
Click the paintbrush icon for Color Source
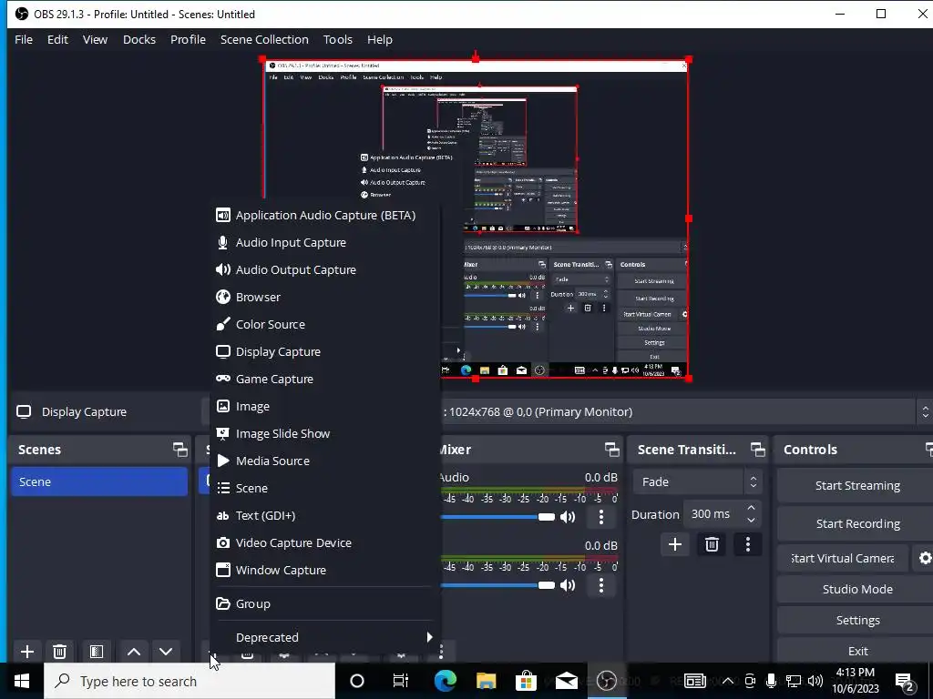pyautogui.click(x=223, y=324)
